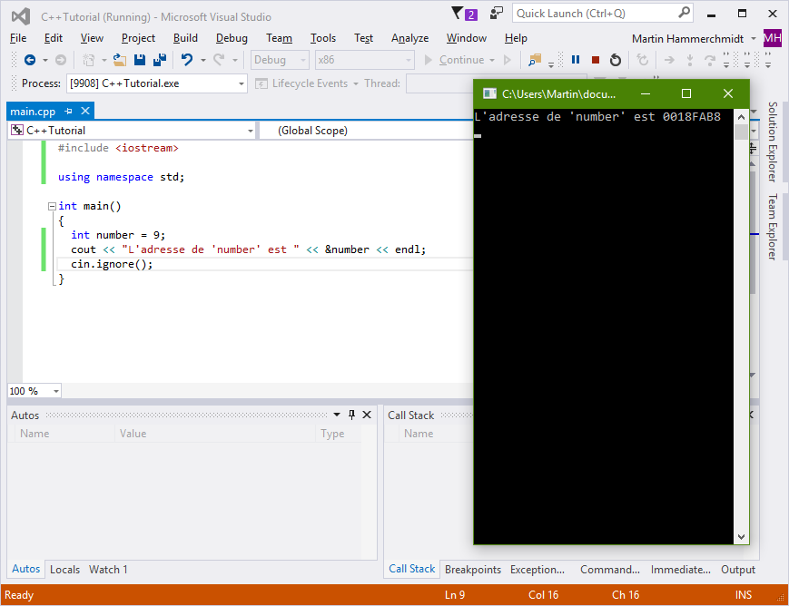Viewport: 789px width, 606px height.
Task: Click the Value column header in Autos
Action: pos(215,434)
